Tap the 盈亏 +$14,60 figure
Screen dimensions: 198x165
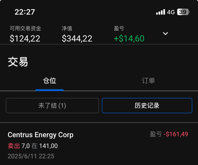tap(129, 38)
